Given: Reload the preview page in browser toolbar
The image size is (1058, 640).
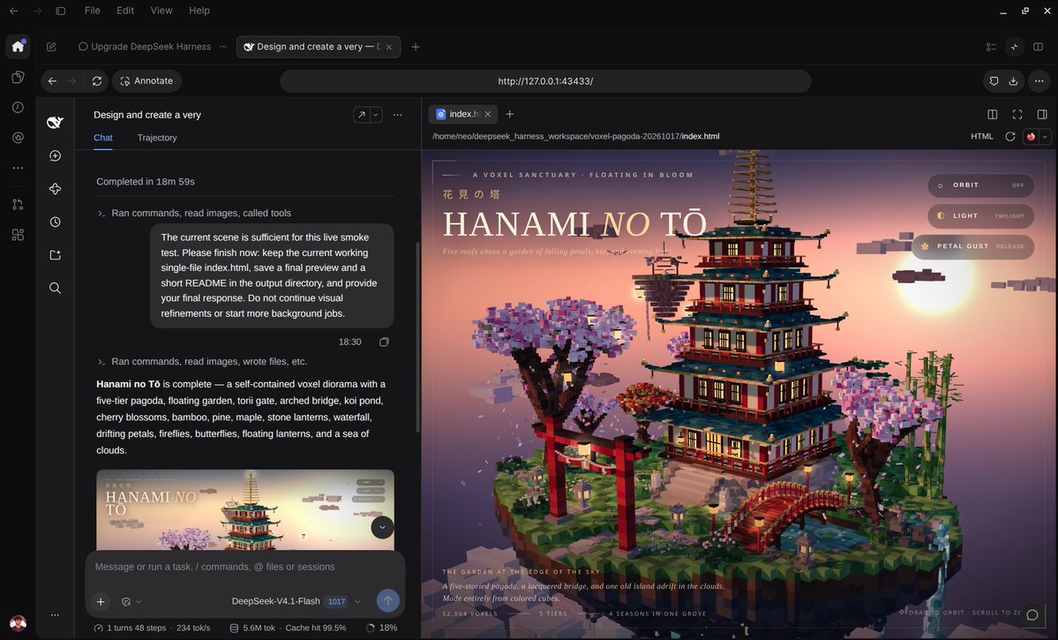Looking at the screenshot, I should 97,81.
